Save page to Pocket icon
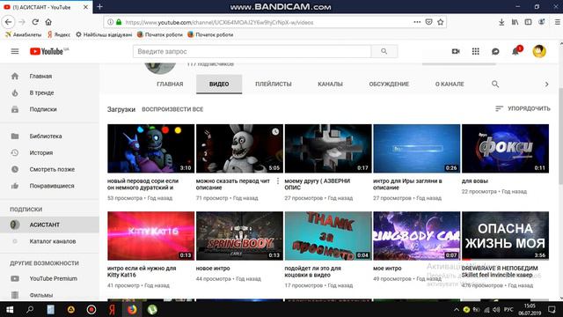Viewport: 563px width, 317px height. point(428,22)
